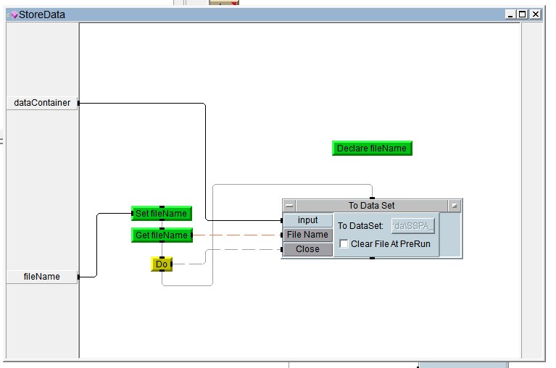Click the StoreData window diamond icon
556x368 pixels.
click(x=13, y=14)
